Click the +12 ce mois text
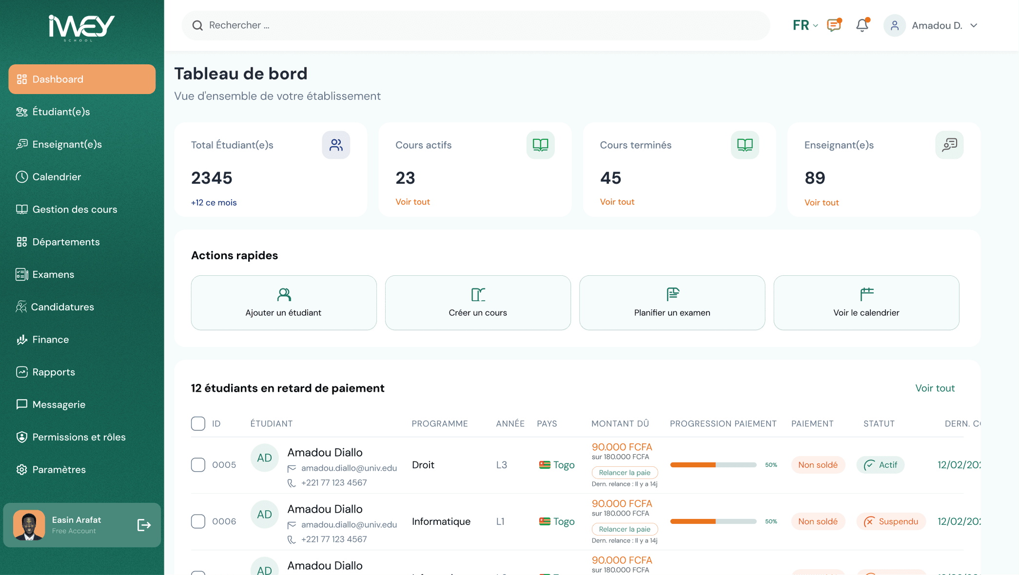The image size is (1019, 575). point(214,202)
